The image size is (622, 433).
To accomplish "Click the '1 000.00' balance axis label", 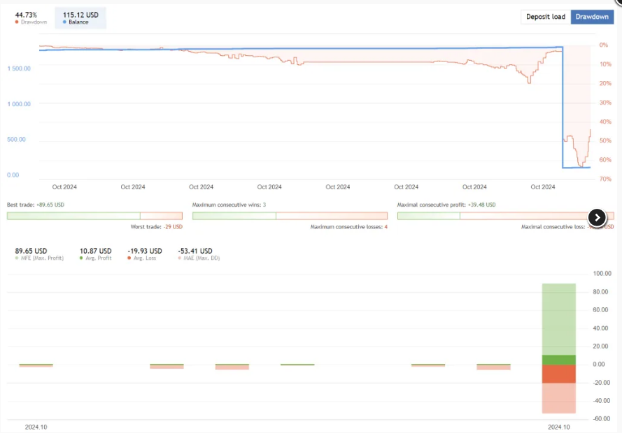I will point(19,103).
